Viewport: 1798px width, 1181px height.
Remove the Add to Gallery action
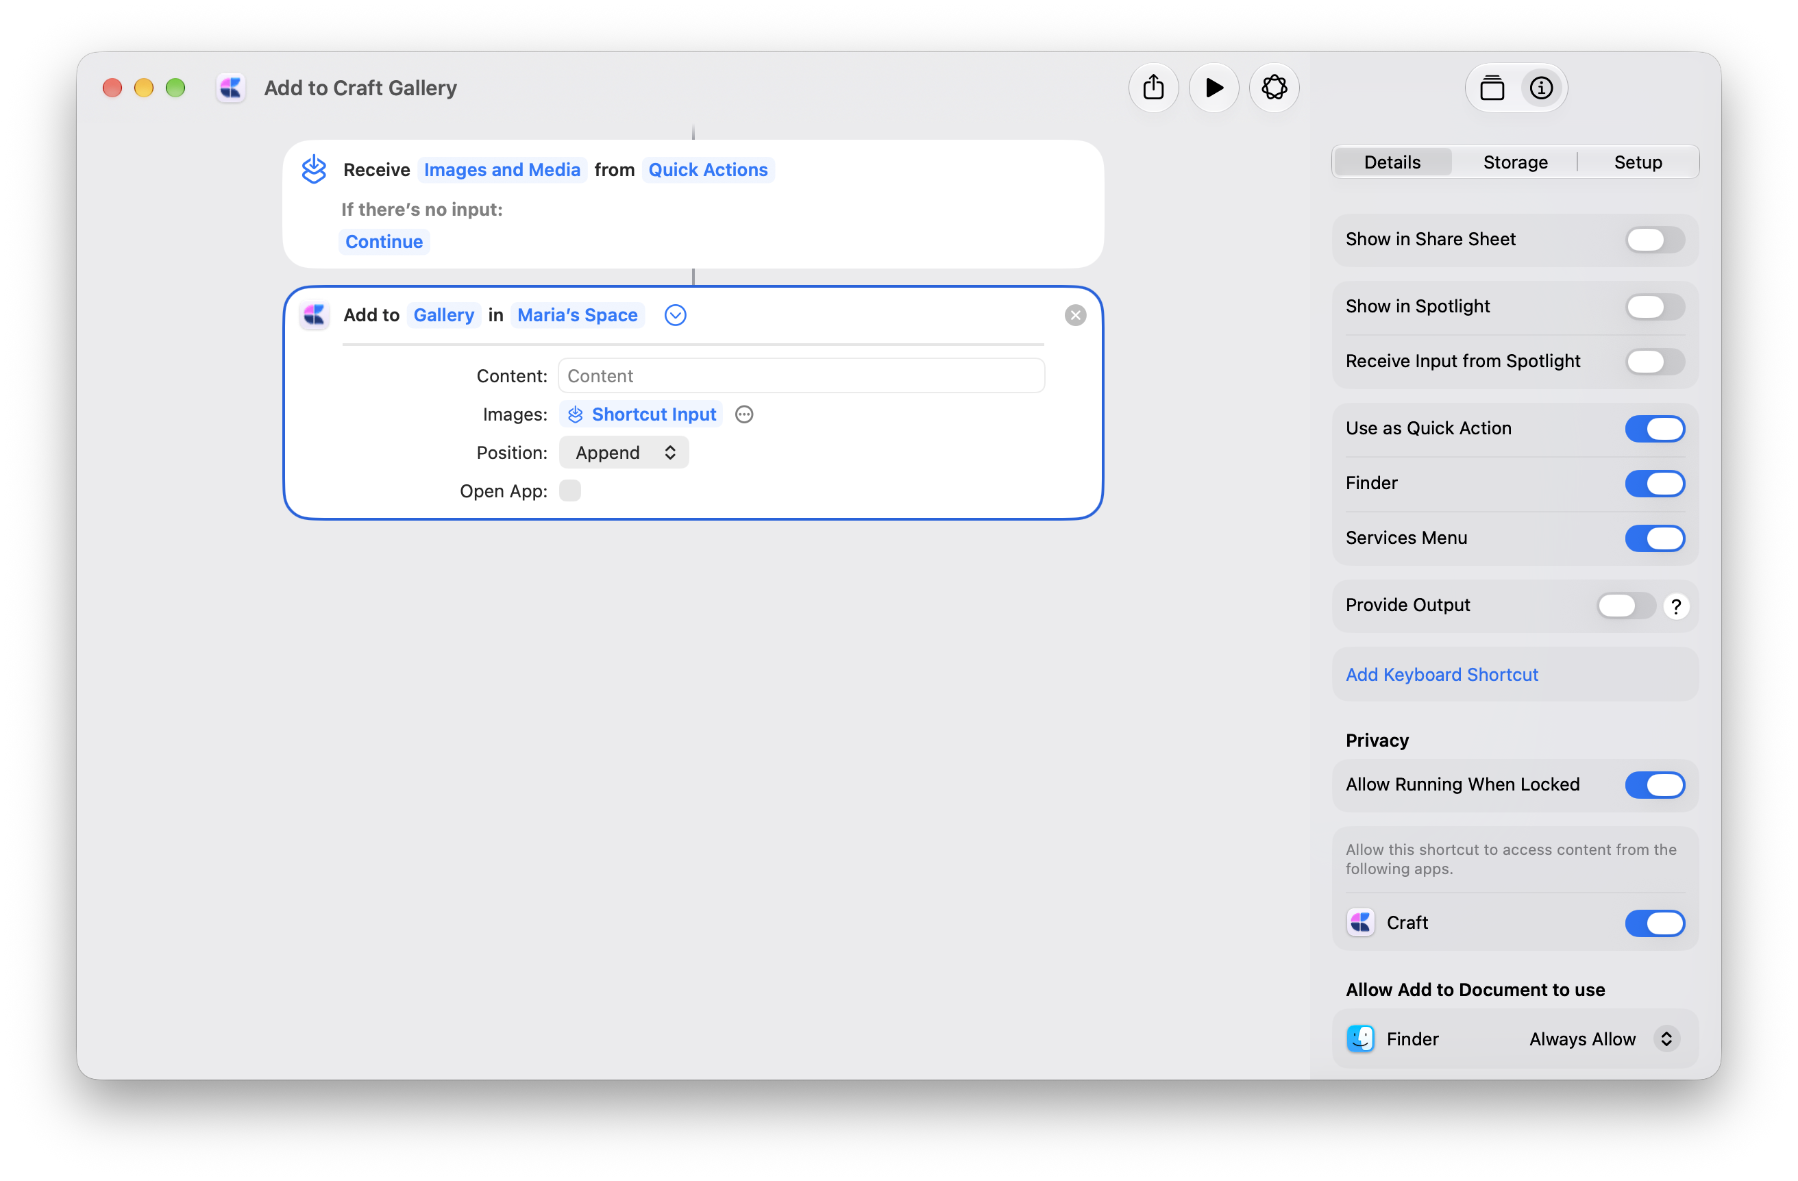1075,315
